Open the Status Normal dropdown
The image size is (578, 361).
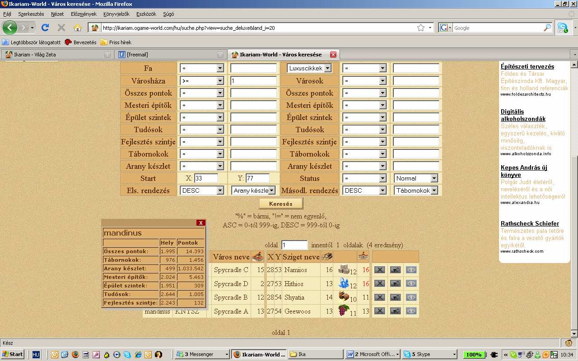[x=416, y=178]
